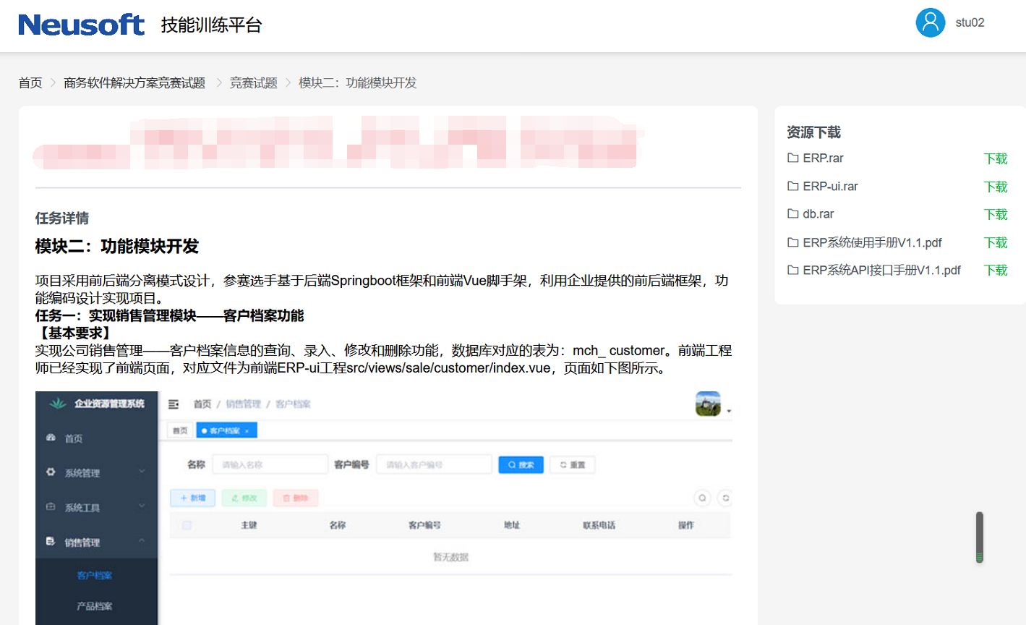Download the db.rar database archive
The image size is (1026, 625).
point(995,214)
